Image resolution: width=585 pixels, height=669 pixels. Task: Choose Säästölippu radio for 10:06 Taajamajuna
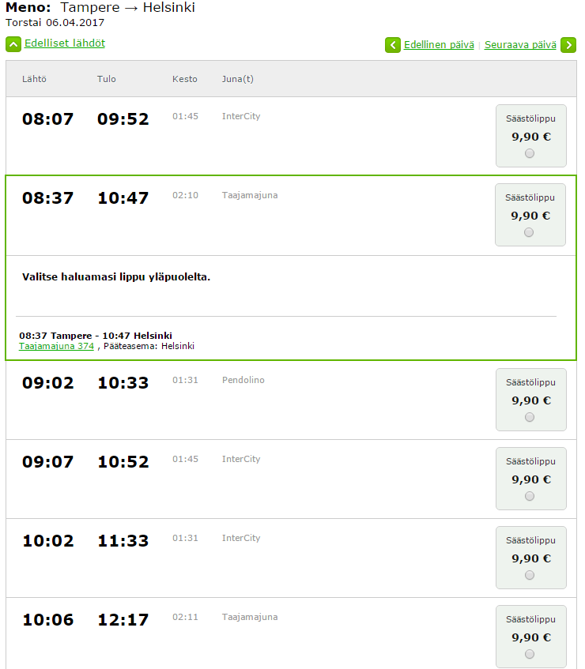[x=530, y=654]
